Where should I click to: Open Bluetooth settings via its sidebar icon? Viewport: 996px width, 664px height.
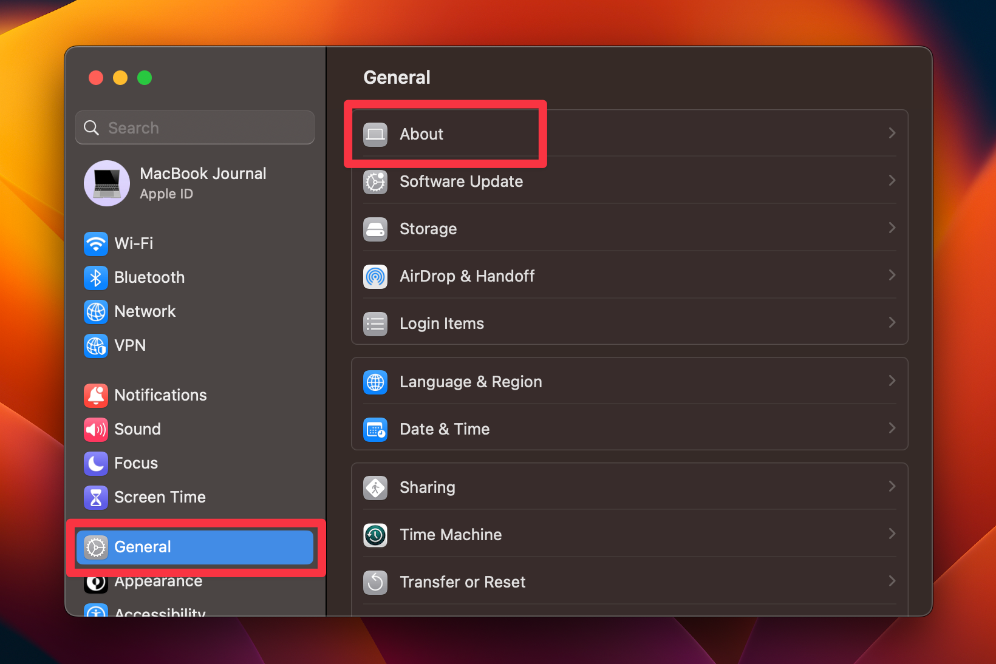[x=95, y=277]
